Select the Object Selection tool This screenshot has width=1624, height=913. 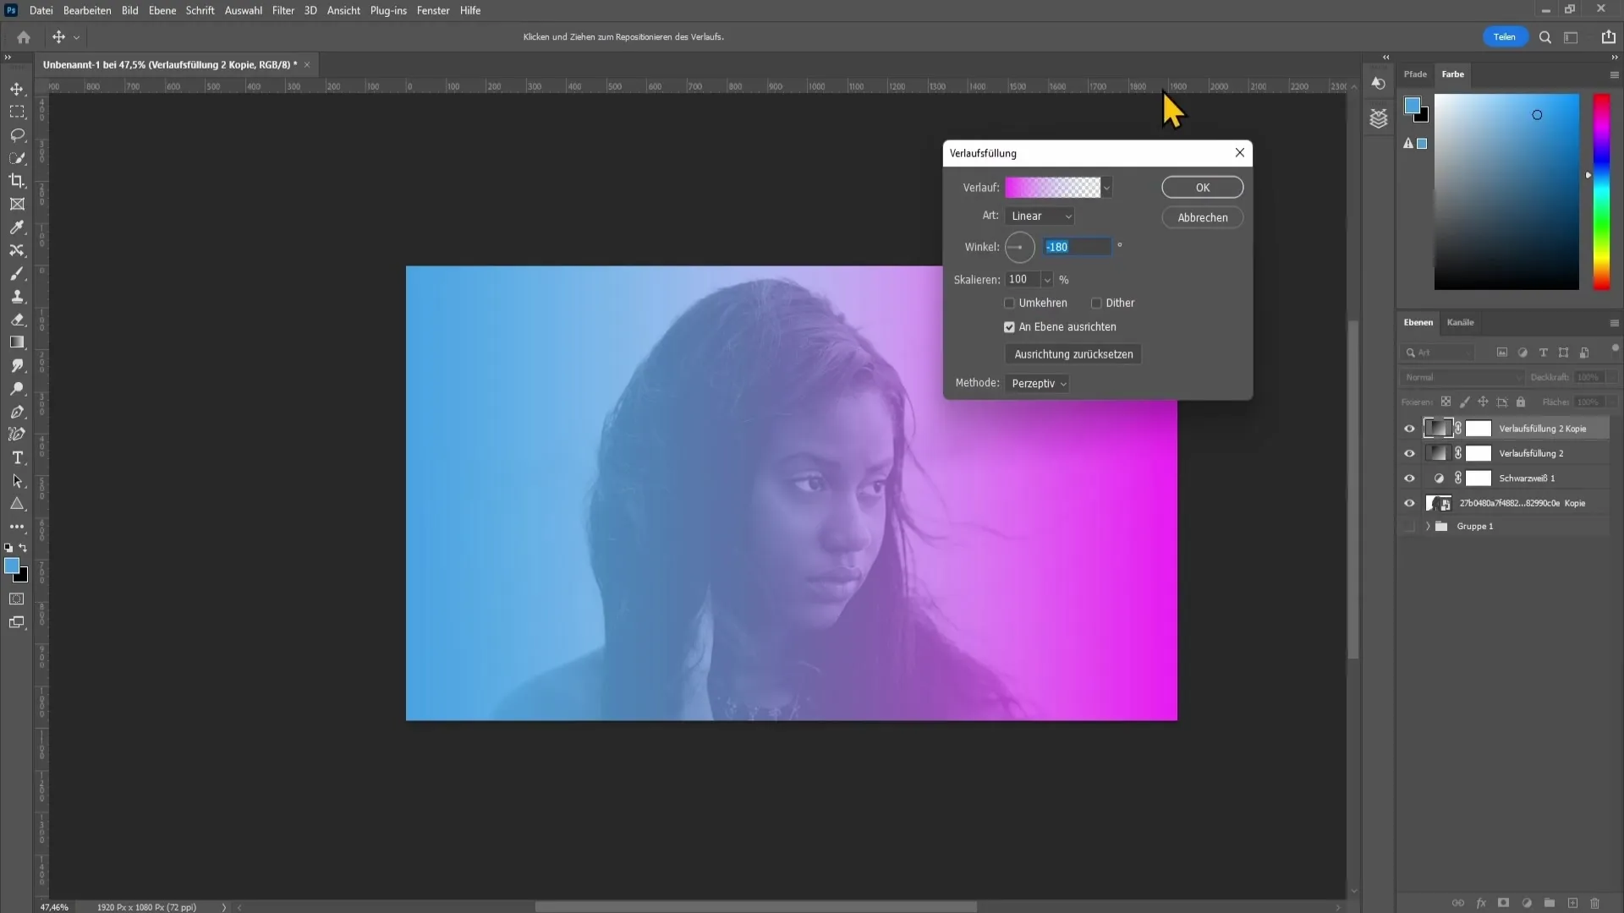coord(17,158)
